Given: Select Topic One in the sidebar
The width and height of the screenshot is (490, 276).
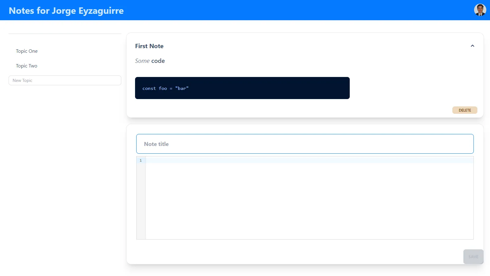Looking at the screenshot, I should coord(27,51).
